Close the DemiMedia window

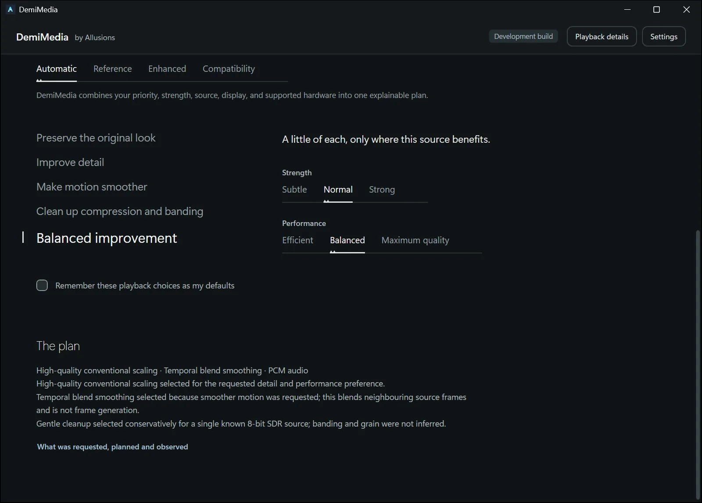tap(687, 9)
